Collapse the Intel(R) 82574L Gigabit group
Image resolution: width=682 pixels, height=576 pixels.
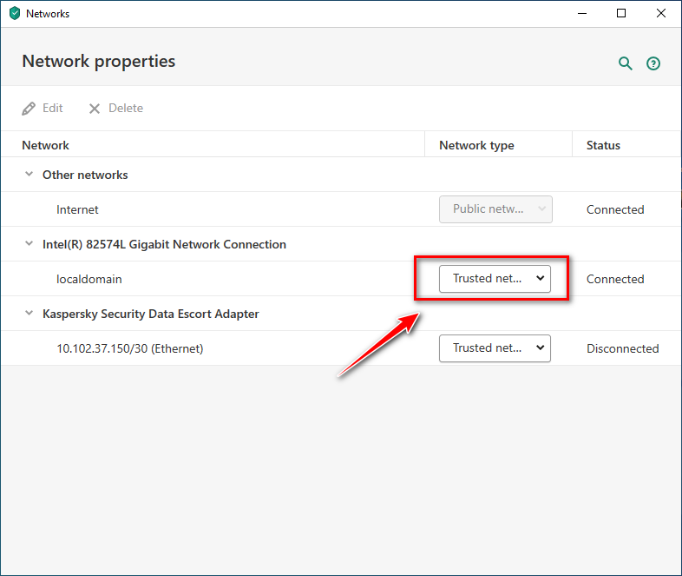coord(30,244)
